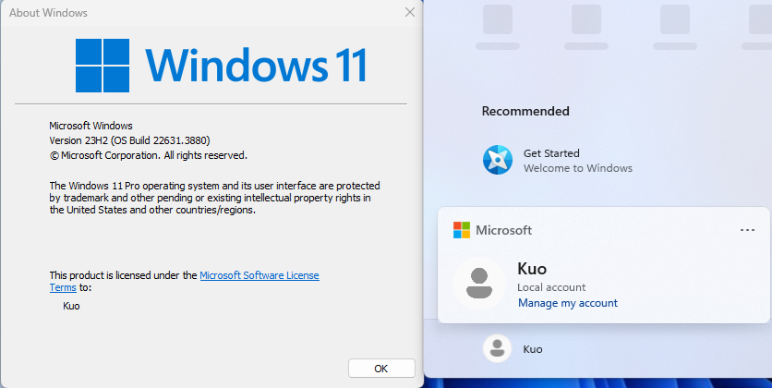Open Get Started recommended item
This screenshot has height=388, width=772.
558,160
